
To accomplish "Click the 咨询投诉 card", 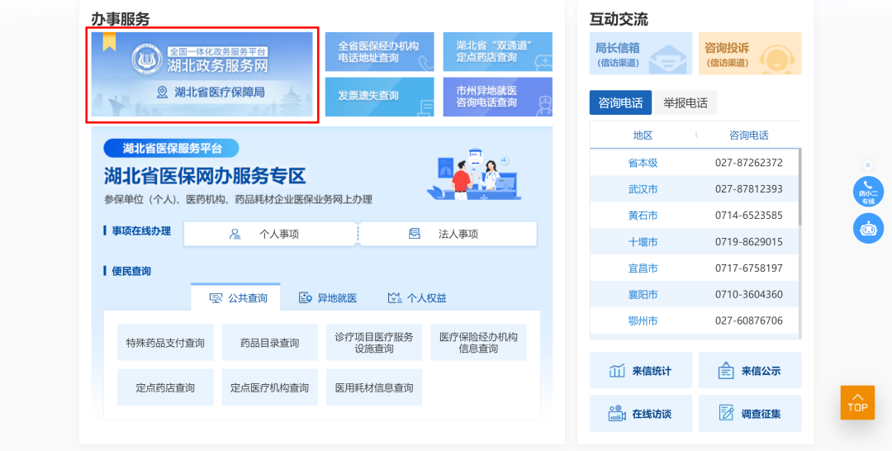I will click(750, 54).
